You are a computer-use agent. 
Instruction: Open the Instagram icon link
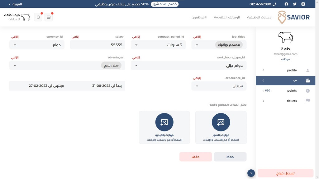click(x=303, y=4)
